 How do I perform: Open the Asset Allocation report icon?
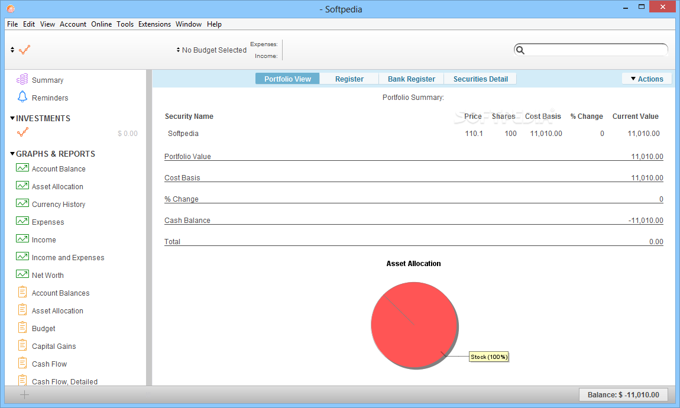tap(22, 310)
